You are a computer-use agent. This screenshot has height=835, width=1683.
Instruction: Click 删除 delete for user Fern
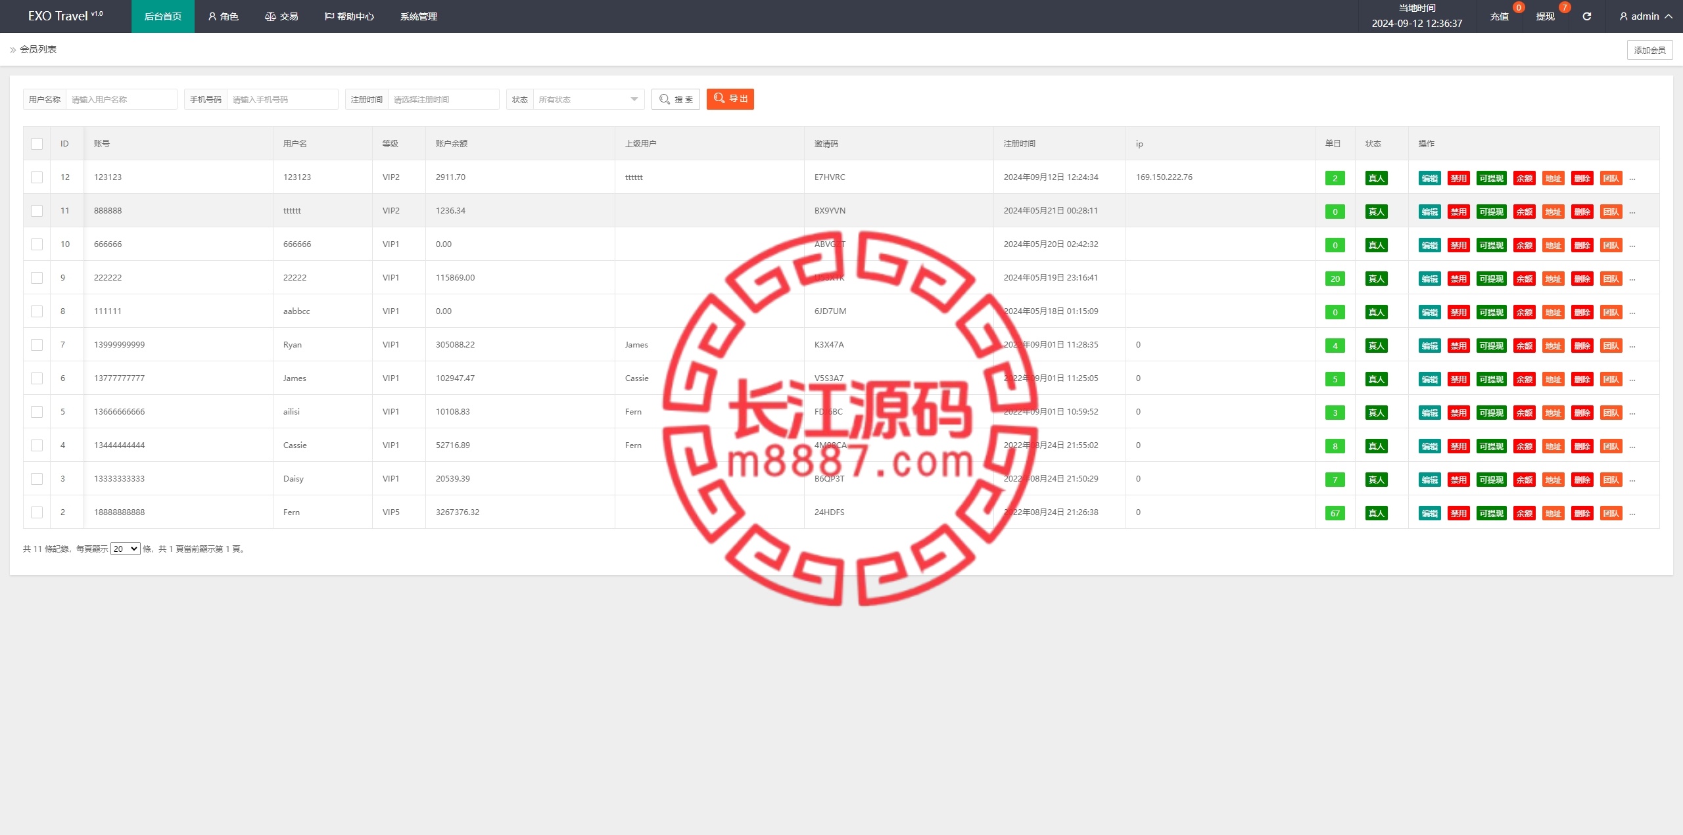pyautogui.click(x=1582, y=513)
